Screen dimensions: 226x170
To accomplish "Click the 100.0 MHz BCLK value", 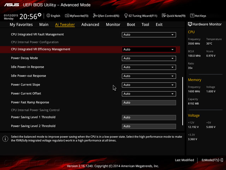I will 194,56.
